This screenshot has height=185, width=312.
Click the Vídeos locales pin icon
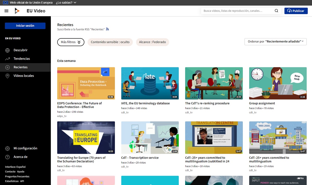[x=8, y=76]
